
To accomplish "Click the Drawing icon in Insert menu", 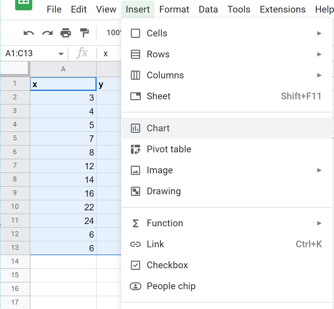I will coord(135,191).
